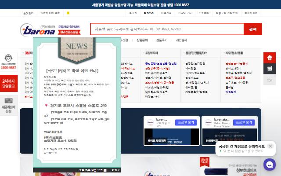Click 방진마스크 category link
Screen dimensions: 281x176
pos(192,78)
